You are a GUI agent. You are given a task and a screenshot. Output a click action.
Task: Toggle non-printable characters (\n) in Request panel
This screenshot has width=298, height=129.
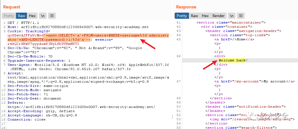(43, 16)
